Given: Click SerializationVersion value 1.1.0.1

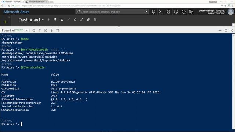Looking at the screenshot, I should click(x=56, y=106).
